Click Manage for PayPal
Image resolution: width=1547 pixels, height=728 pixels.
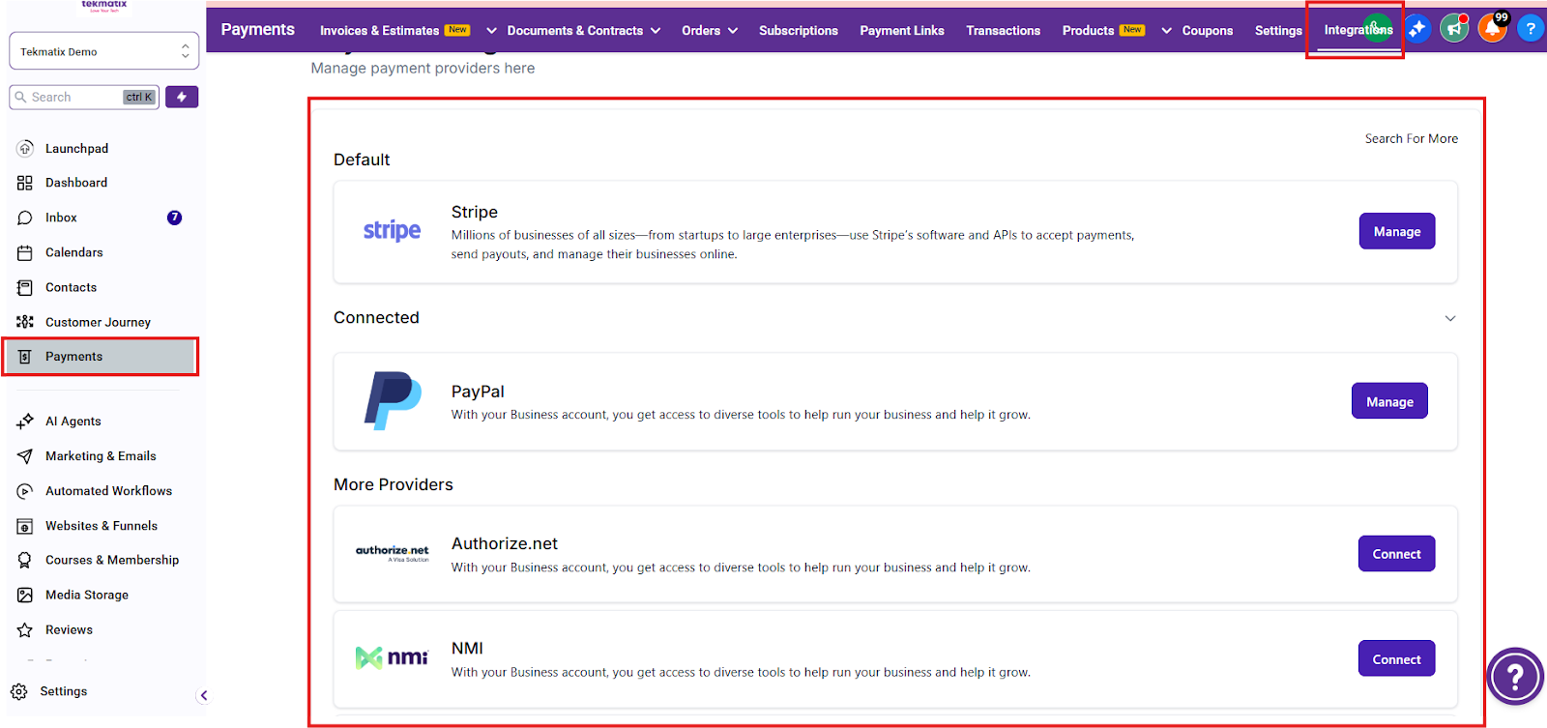[x=1389, y=401]
